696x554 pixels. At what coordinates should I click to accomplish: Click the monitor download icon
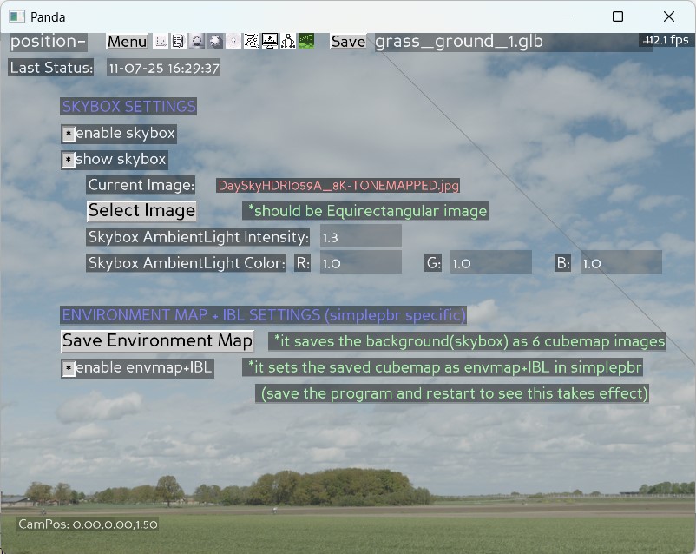click(x=270, y=41)
